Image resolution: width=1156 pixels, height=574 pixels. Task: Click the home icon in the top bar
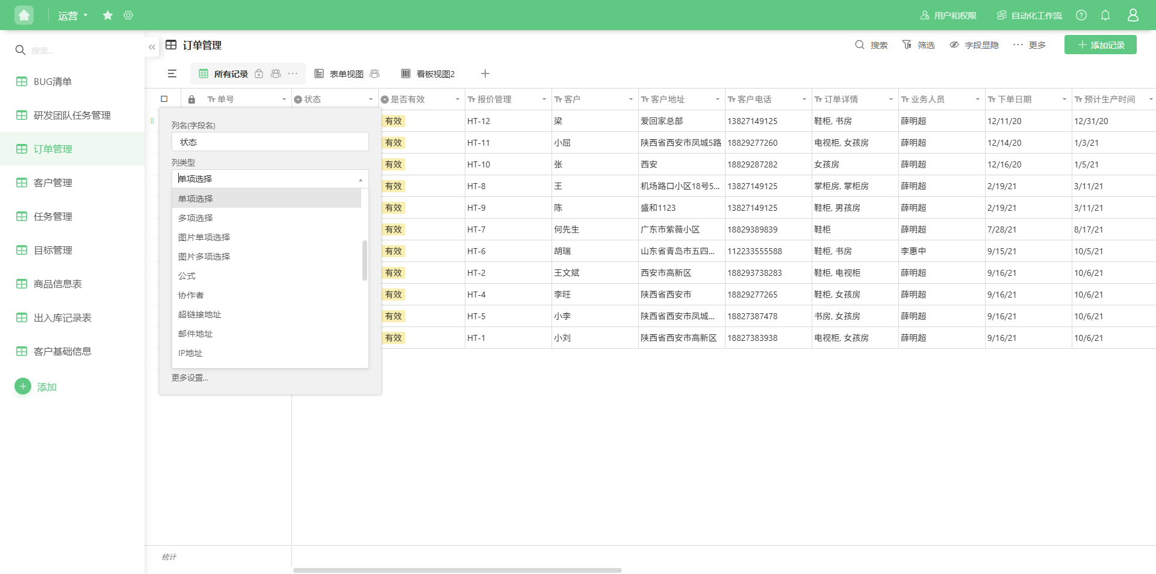coord(24,14)
